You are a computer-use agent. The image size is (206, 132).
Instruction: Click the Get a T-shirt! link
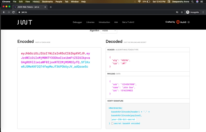coord(128,22)
